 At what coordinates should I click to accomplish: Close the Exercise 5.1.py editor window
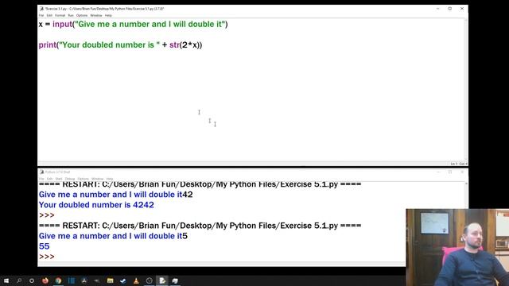coord(462,9)
